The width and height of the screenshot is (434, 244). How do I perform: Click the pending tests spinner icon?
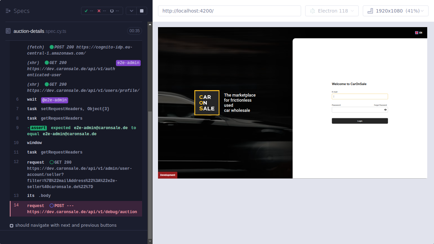pos(112,11)
